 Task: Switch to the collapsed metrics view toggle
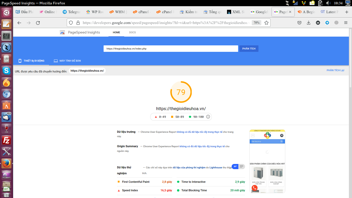pyautogui.click(x=235, y=167)
